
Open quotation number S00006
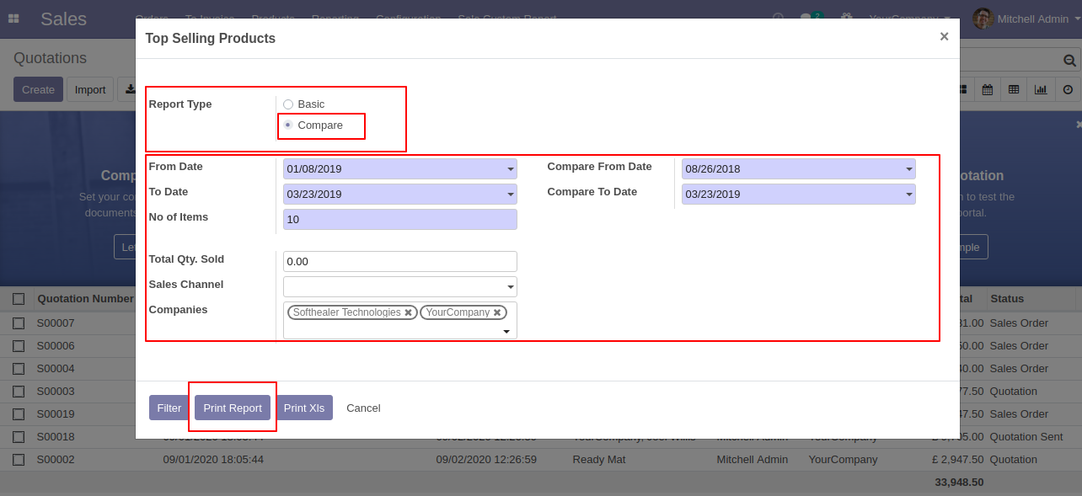[x=56, y=346]
